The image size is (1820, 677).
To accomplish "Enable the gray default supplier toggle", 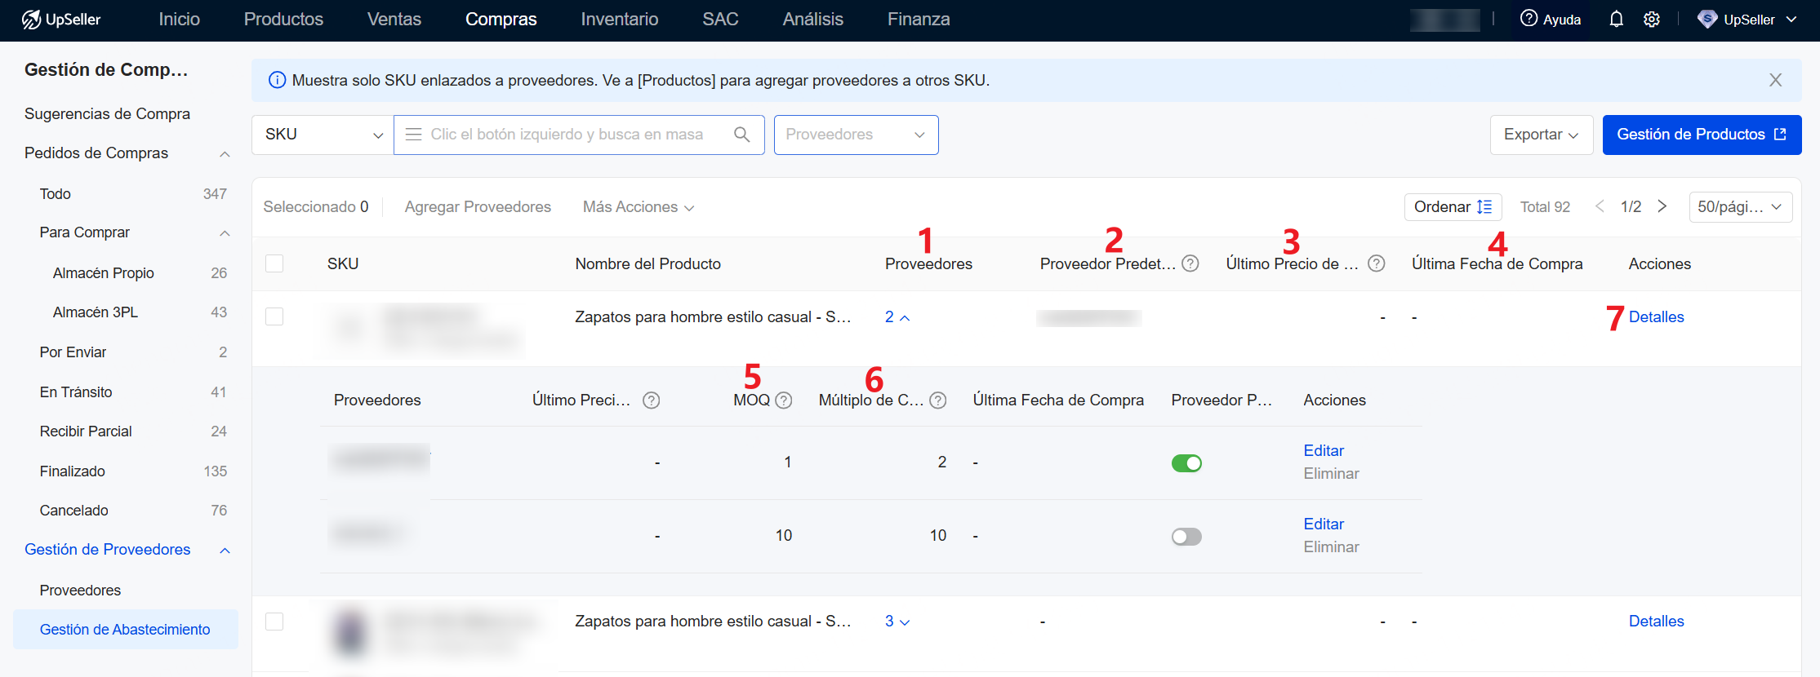I will coord(1186,537).
